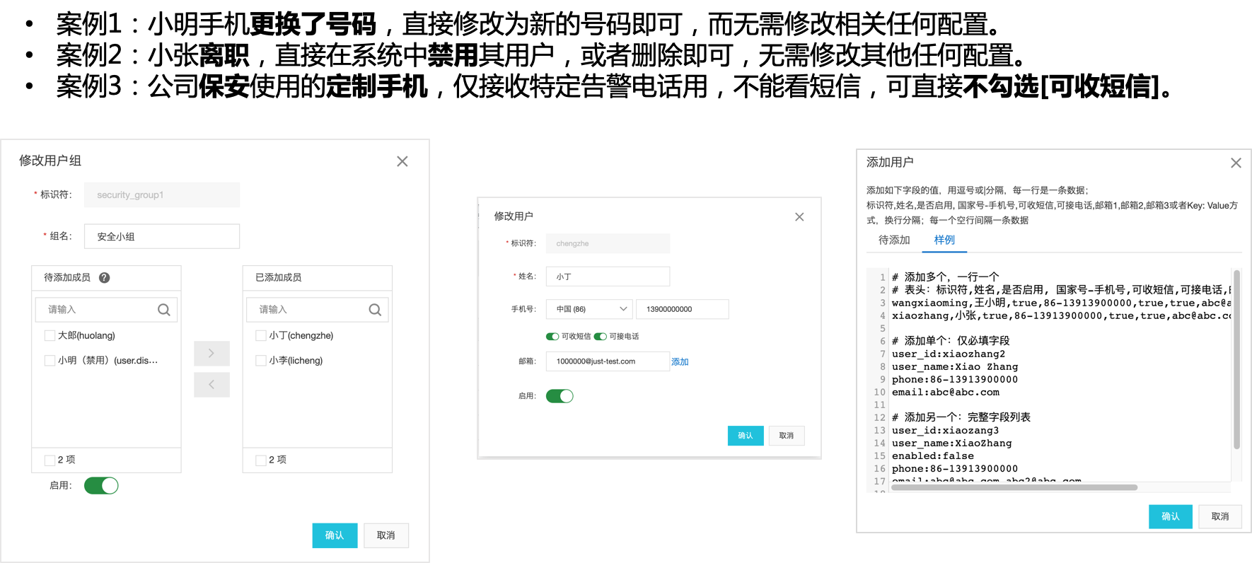Toggle 启用 switch in 修改用户组 dialog

click(x=101, y=485)
